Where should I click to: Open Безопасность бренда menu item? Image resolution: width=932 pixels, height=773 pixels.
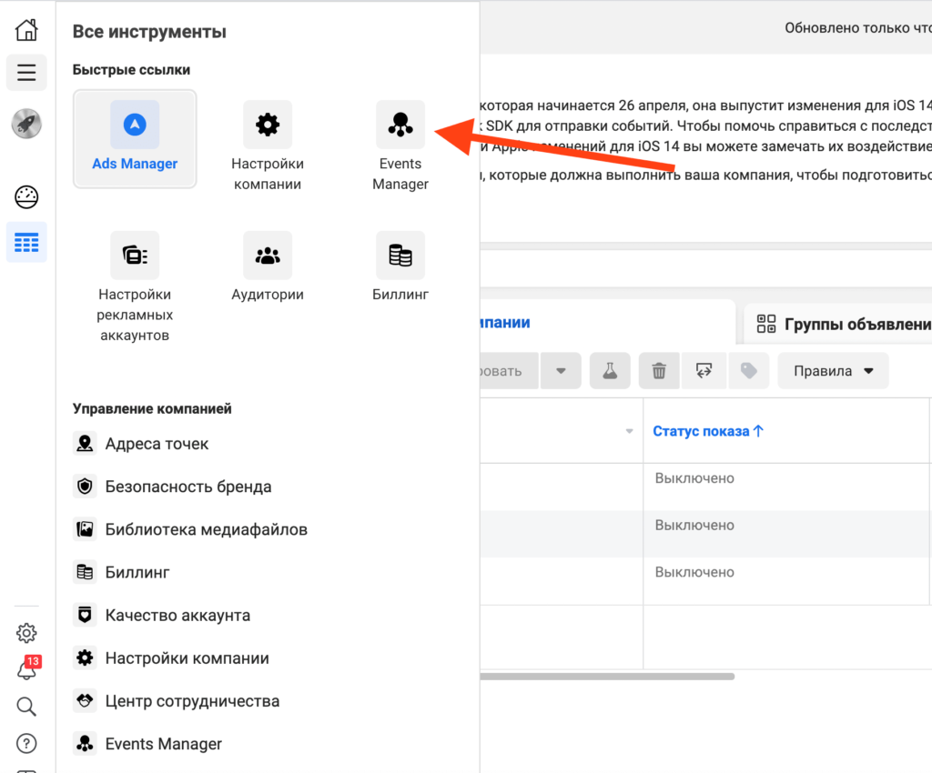(x=187, y=487)
